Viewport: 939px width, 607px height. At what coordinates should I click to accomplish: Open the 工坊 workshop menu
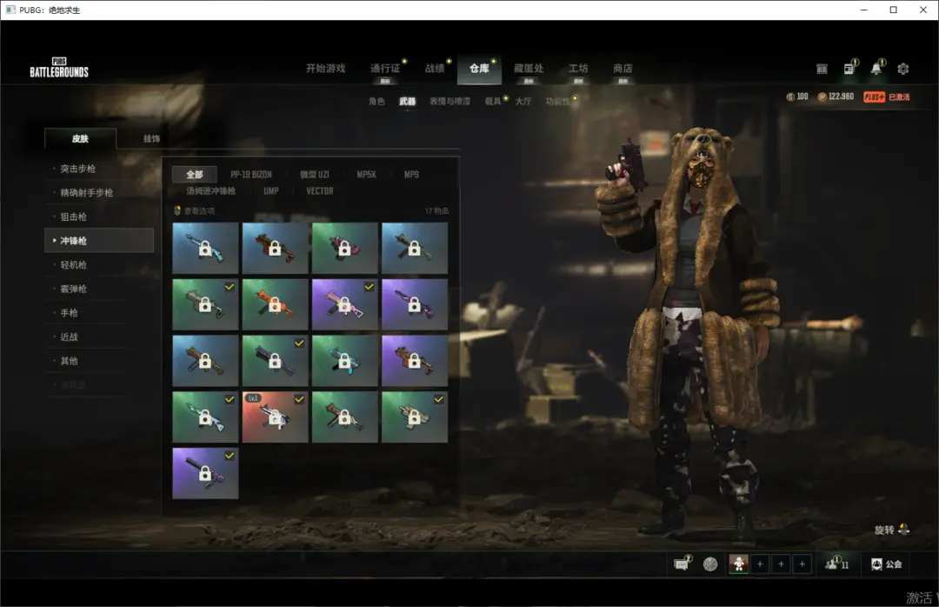pos(578,69)
